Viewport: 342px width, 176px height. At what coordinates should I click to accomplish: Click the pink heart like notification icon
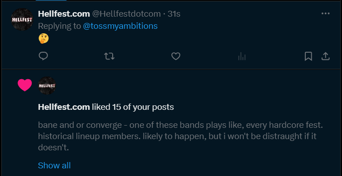(x=24, y=85)
